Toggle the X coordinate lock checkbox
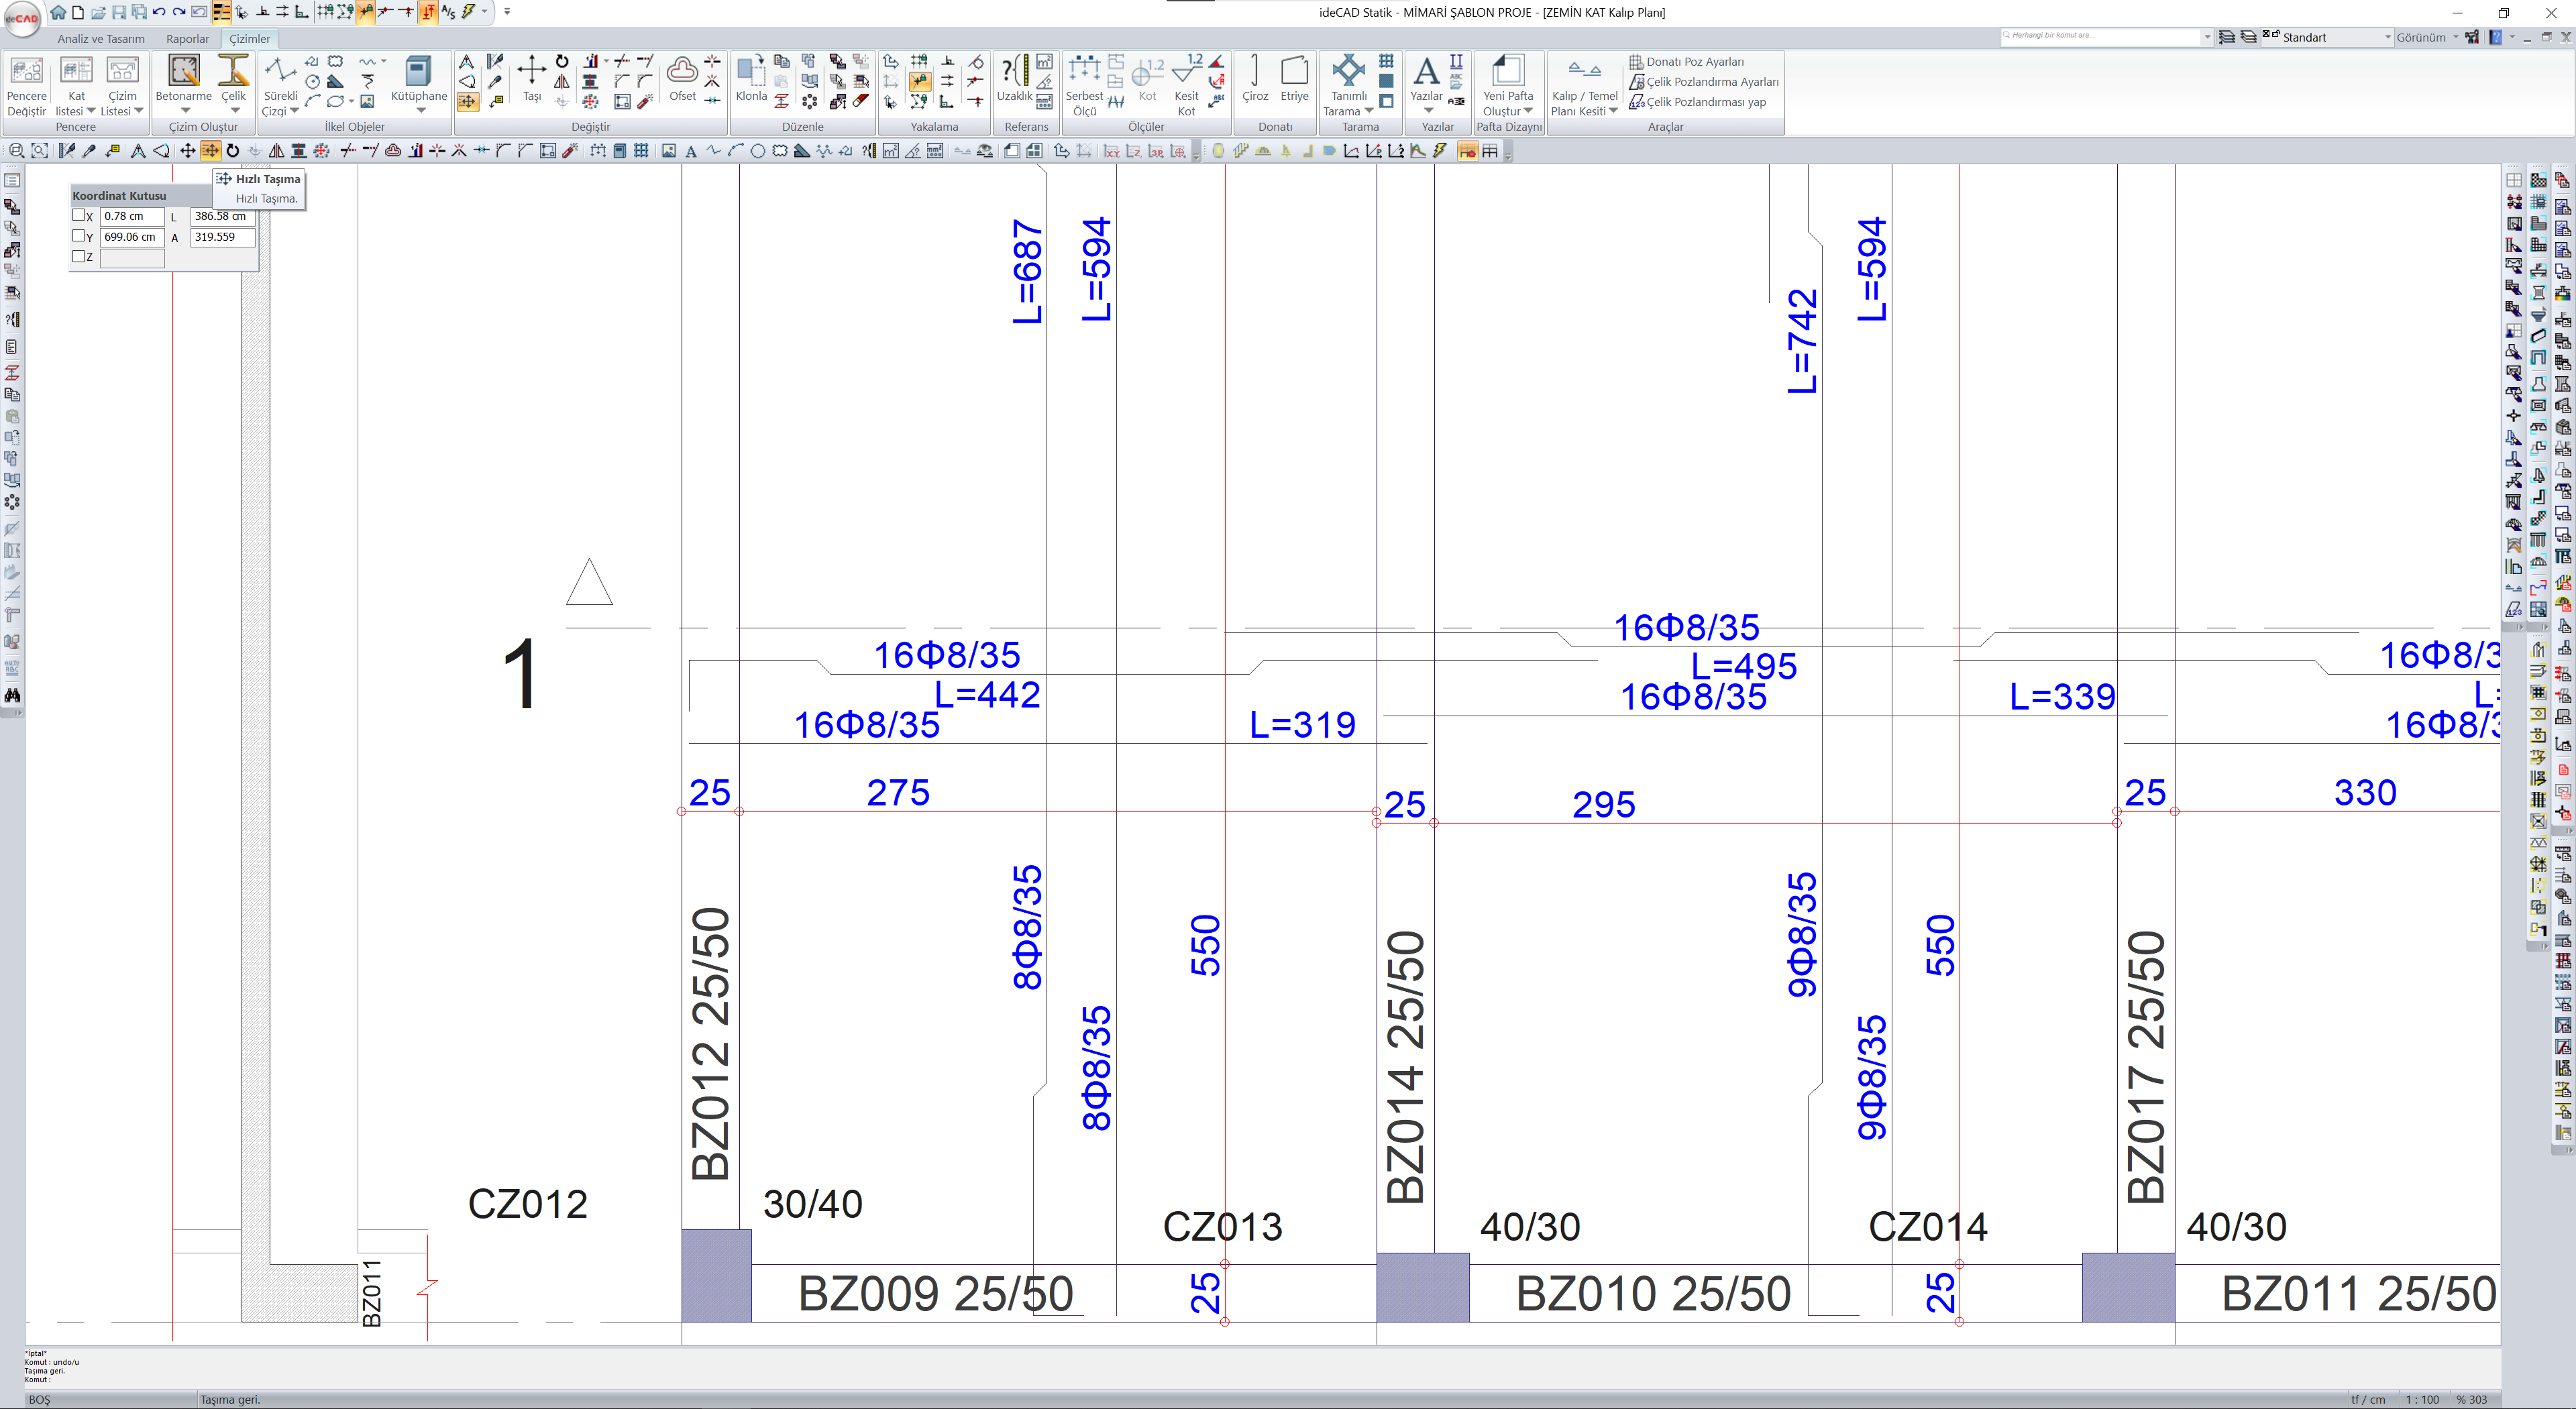 click(x=79, y=215)
